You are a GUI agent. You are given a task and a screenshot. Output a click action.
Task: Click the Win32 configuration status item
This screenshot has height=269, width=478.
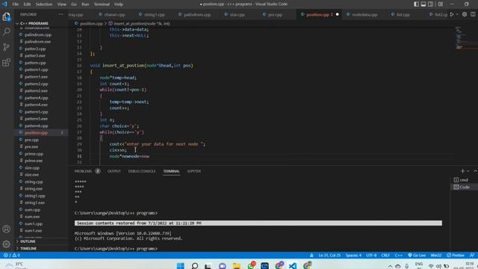(436, 256)
